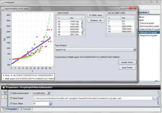Click the Neigborhood graph document icon
The image size is (162, 113).
(138, 36)
